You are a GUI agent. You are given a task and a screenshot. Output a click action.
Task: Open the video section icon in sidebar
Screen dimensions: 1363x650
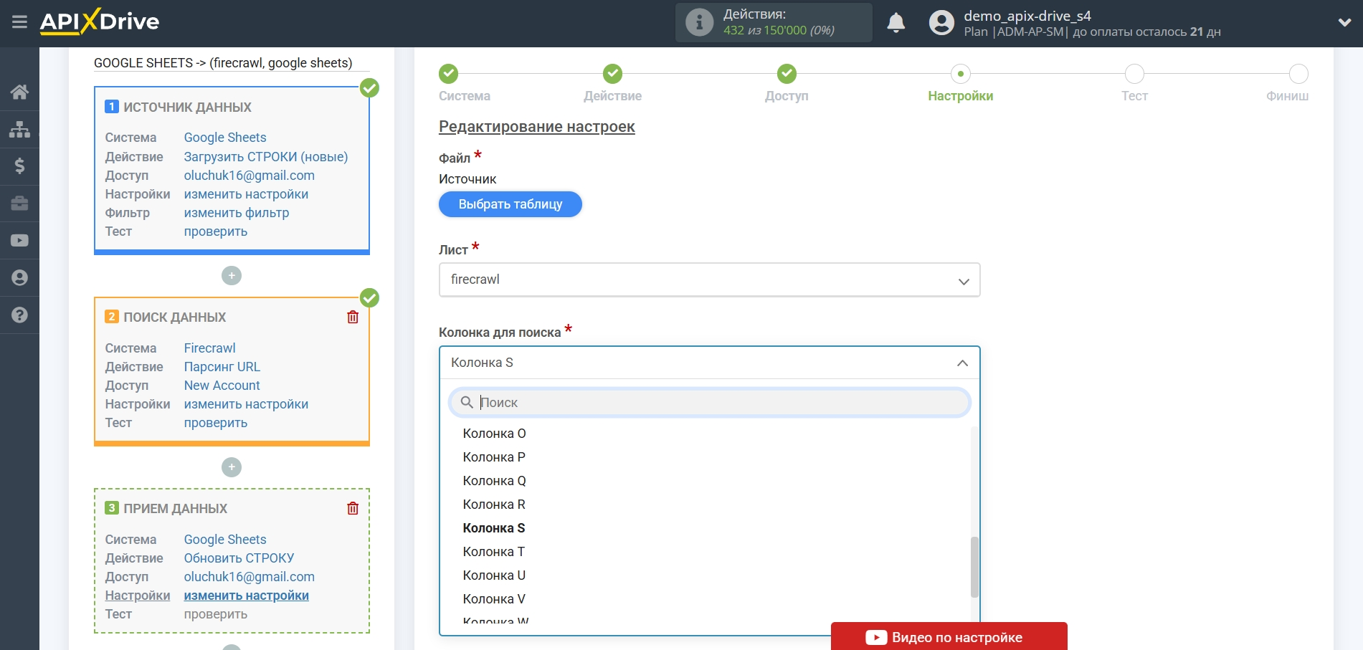pyautogui.click(x=19, y=240)
